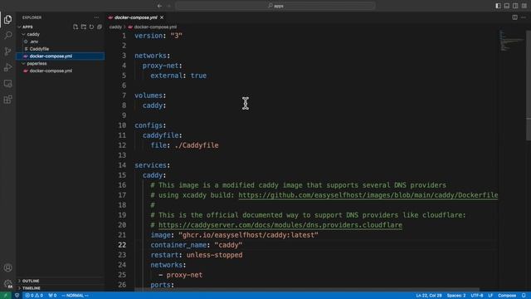
Task: Change indentation via Spaces: 2
Action: 456,296
